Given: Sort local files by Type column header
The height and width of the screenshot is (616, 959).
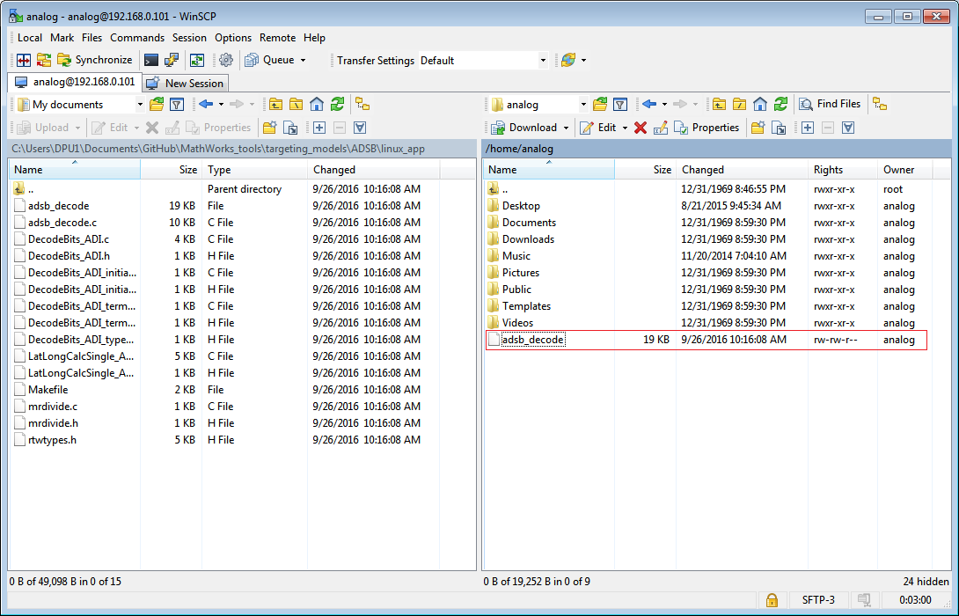Looking at the screenshot, I should point(254,170).
